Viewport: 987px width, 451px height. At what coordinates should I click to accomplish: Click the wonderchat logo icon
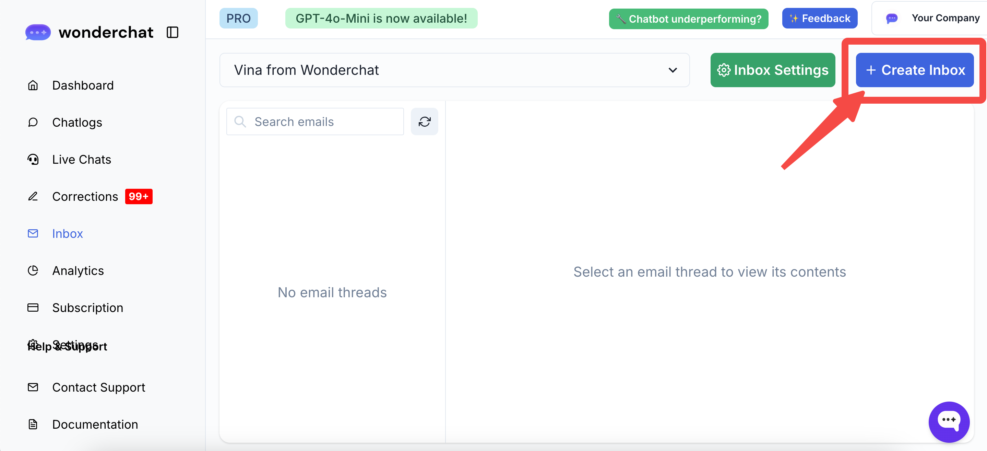[x=38, y=33]
